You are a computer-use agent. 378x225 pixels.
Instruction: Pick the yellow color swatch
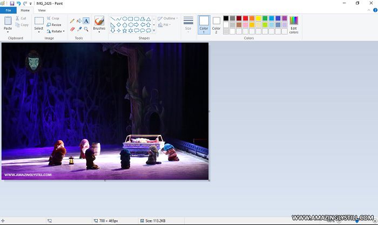point(259,18)
